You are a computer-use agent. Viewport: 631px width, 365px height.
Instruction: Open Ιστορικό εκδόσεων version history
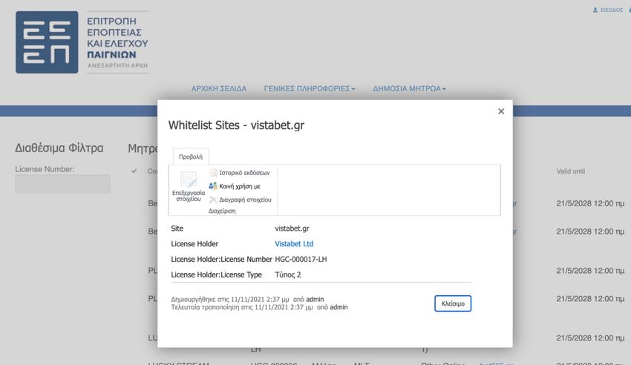pos(240,173)
